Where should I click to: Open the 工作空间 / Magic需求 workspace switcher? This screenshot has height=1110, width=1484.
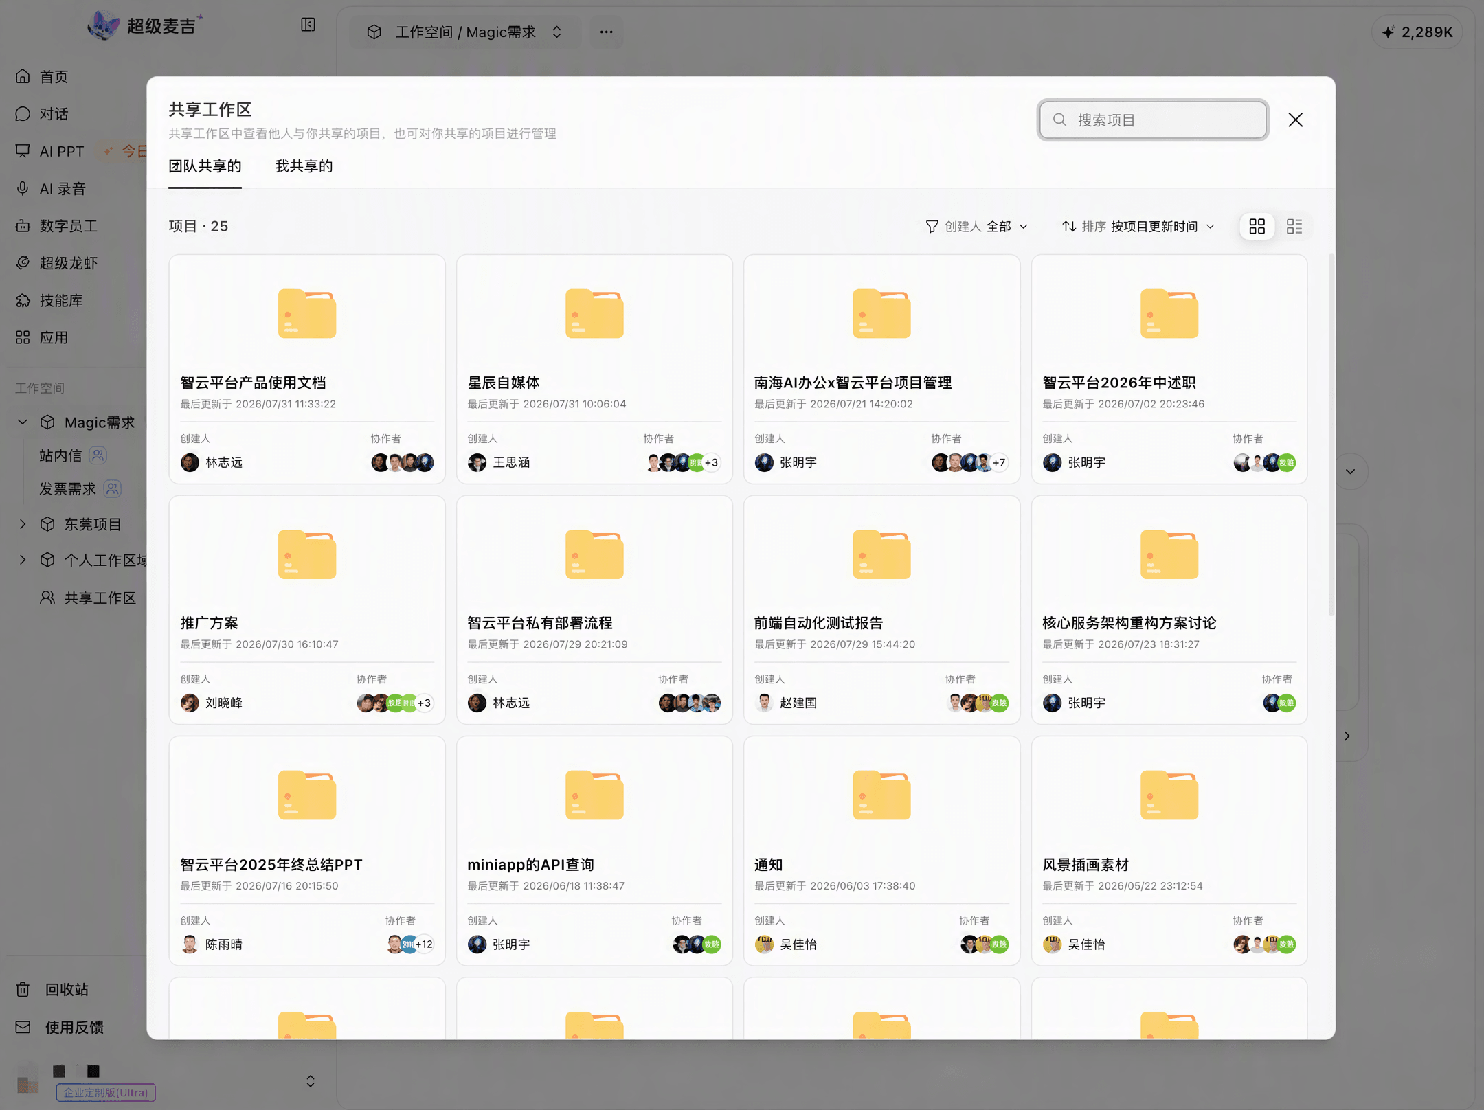(466, 32)
